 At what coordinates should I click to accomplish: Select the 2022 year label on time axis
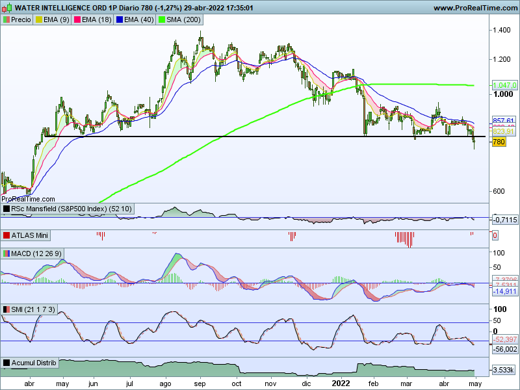341,383
